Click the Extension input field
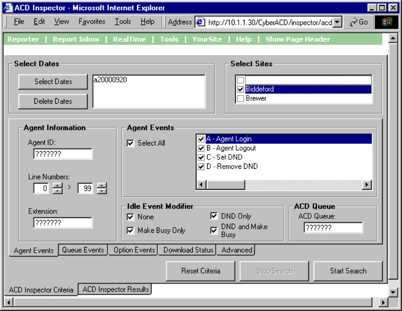Screen dimensions: 402x311 [63, 223]
